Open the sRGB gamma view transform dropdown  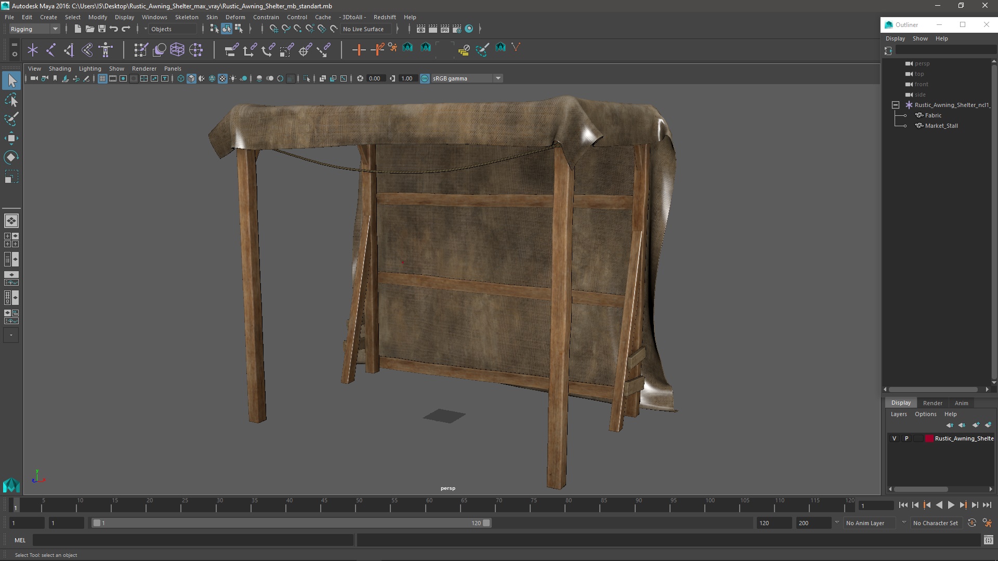pyautogui.click(x=467, y=78)
